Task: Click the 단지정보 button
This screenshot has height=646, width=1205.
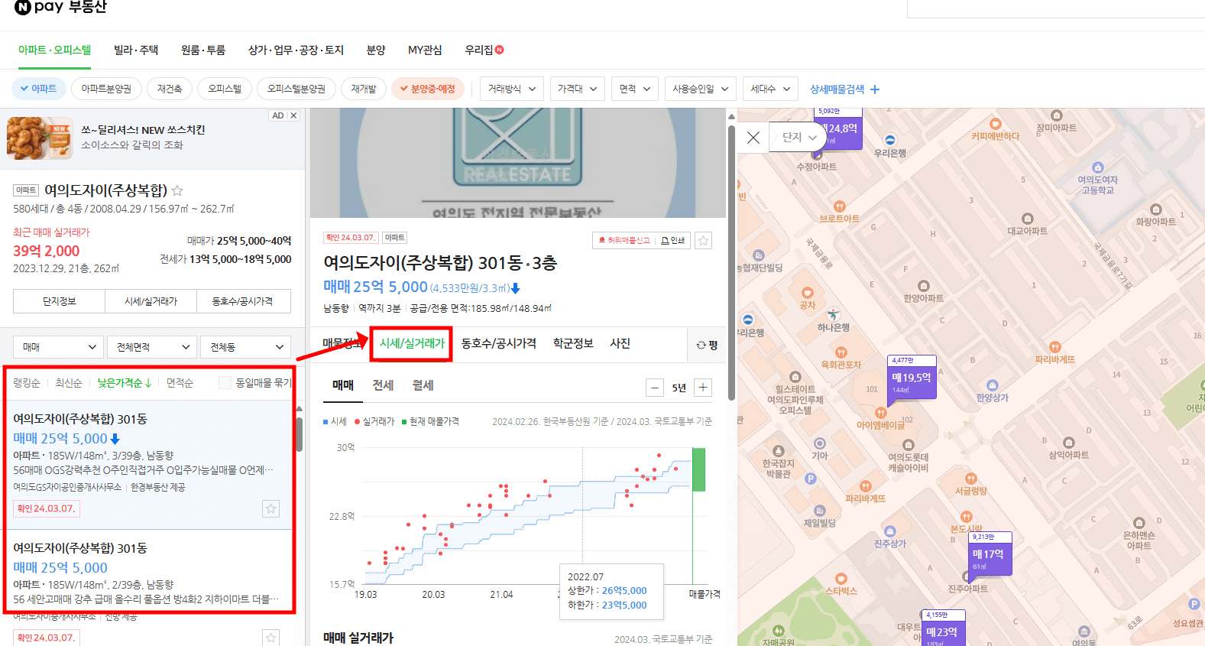Action: tap(59, 301)
